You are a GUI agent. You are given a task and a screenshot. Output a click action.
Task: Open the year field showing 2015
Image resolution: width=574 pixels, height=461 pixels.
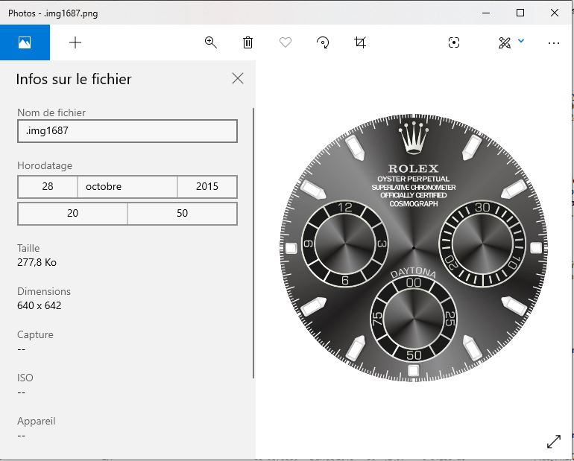pos(207,186)
